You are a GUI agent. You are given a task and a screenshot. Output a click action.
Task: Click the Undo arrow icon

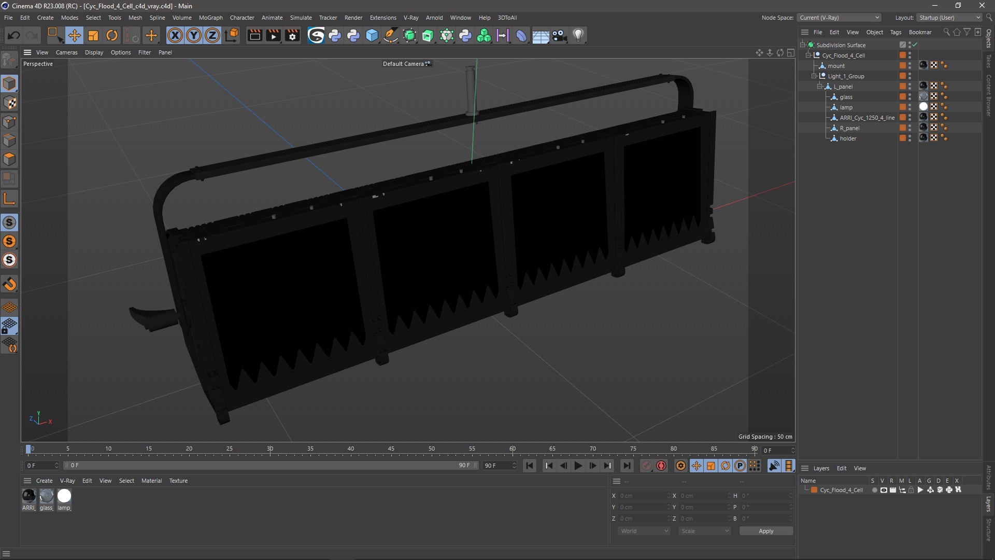point(14,35)
